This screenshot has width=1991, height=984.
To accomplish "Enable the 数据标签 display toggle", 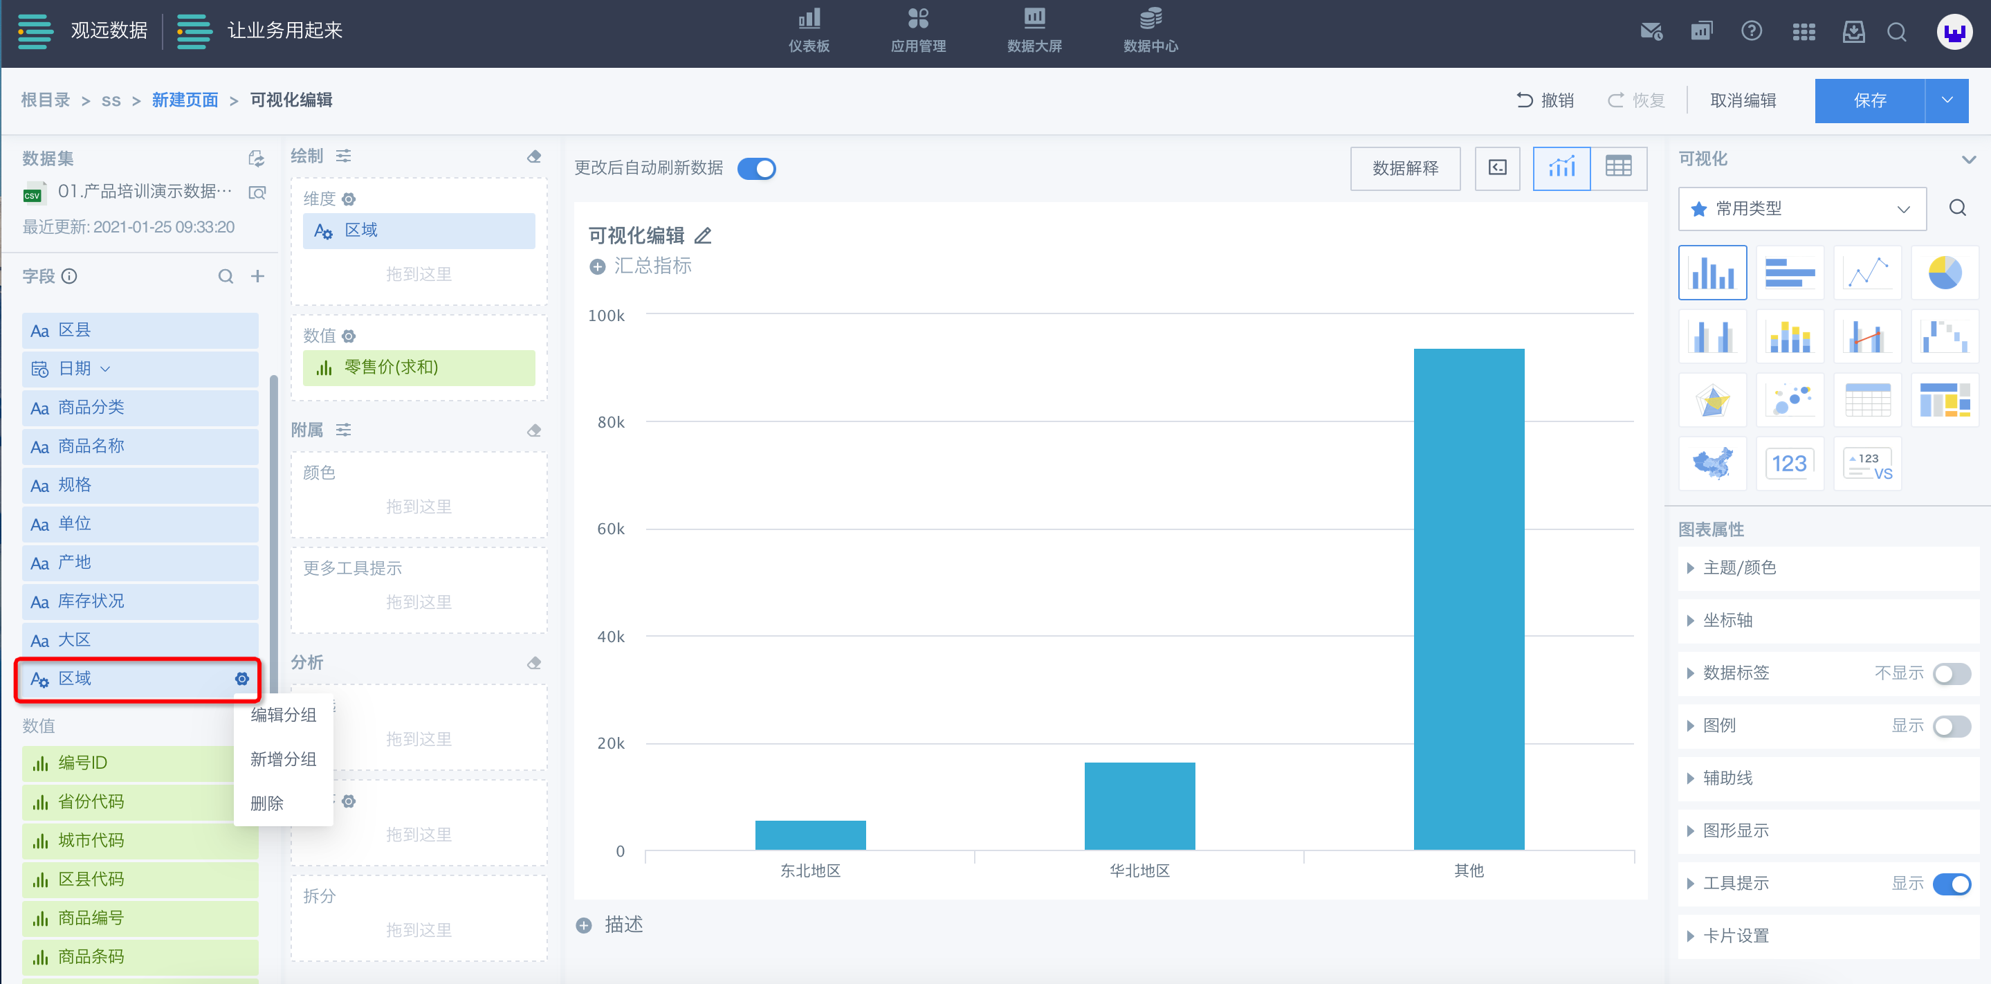I will [1951, 673].
